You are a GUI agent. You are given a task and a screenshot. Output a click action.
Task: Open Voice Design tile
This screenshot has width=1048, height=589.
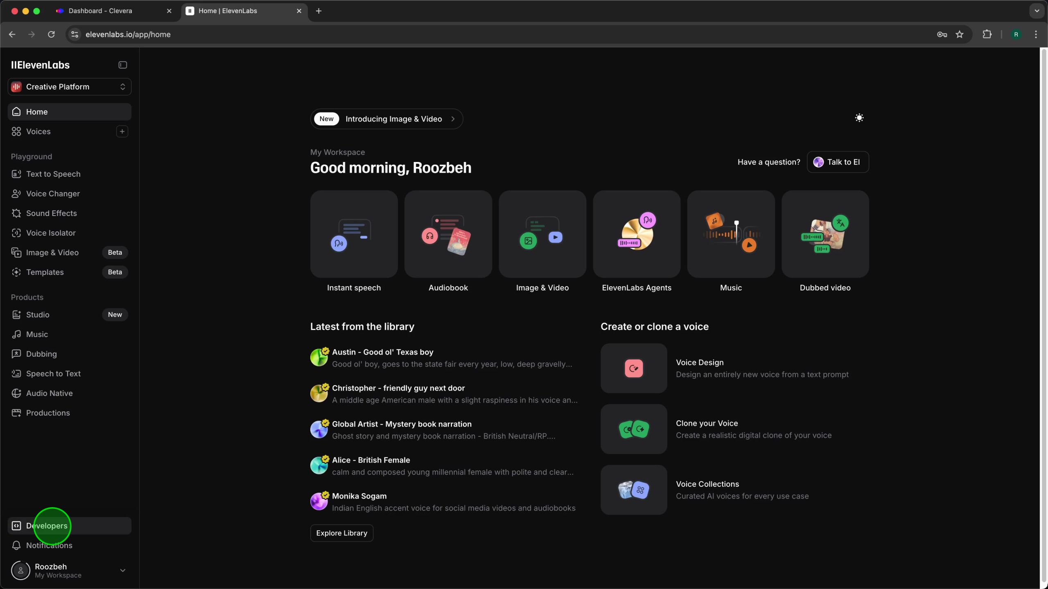pos(634,368)
